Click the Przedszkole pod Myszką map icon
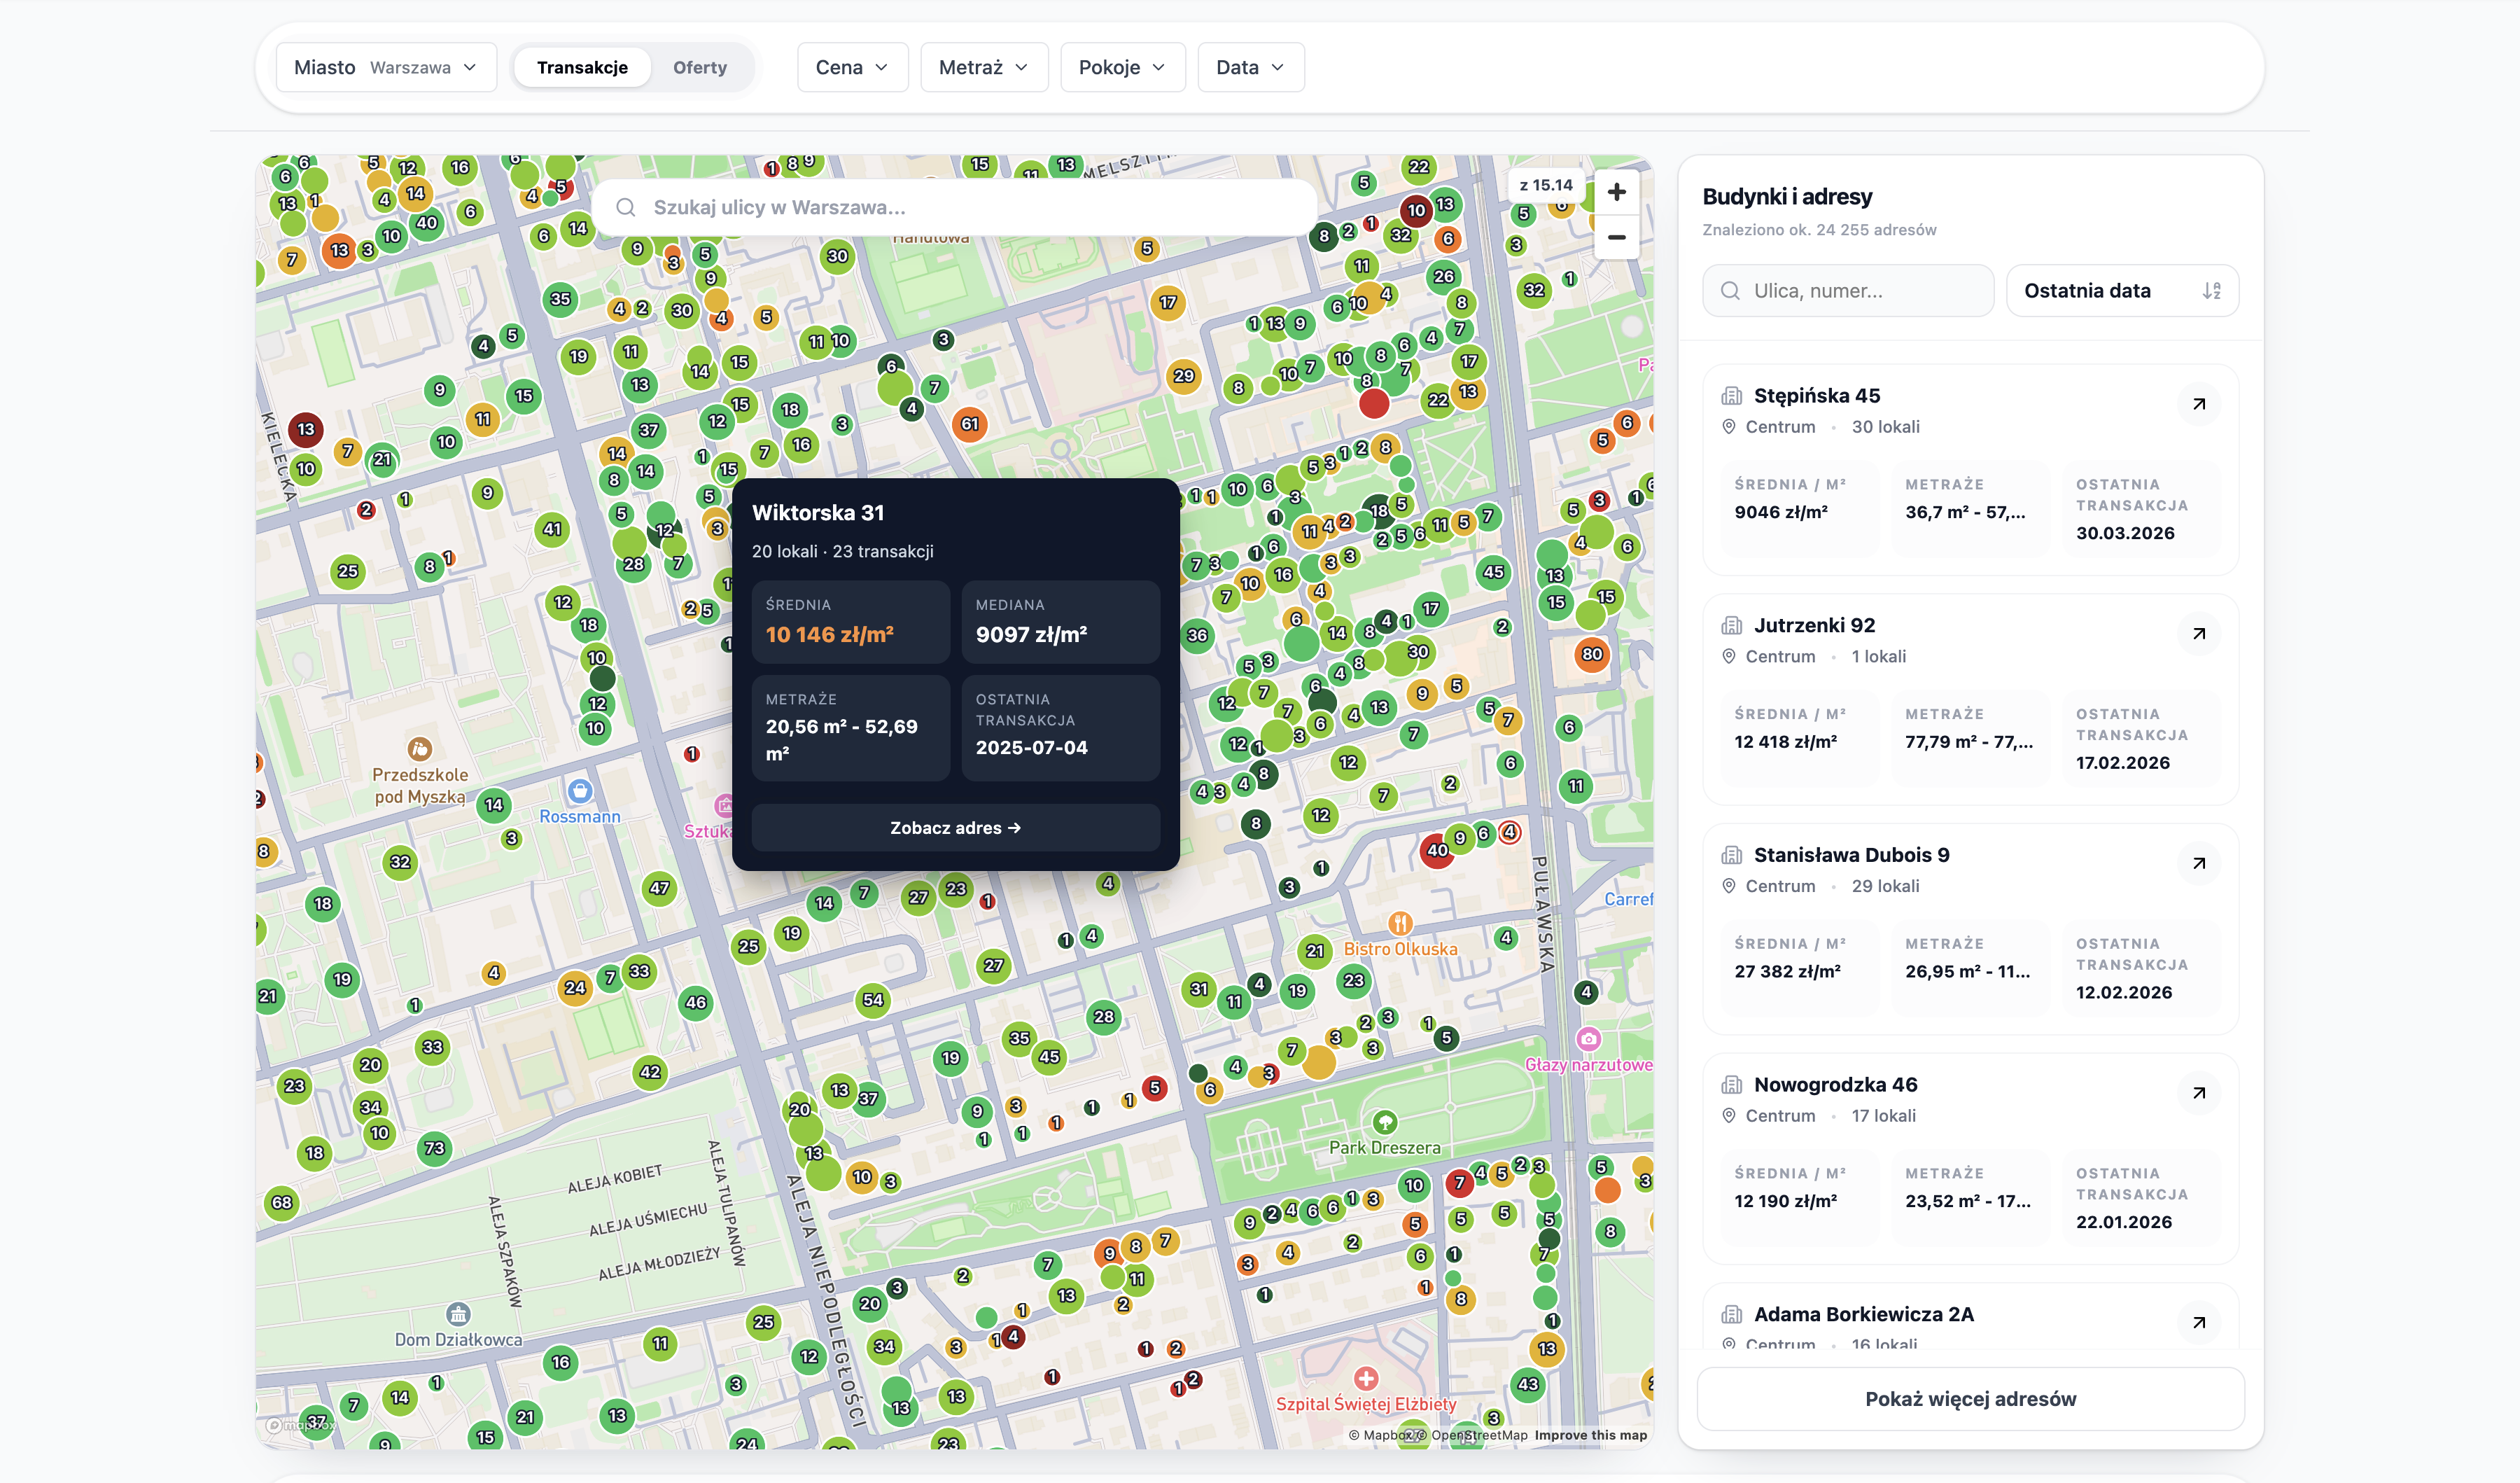The width and height of the screenshot is (2520, 1483). click(419, 749)
